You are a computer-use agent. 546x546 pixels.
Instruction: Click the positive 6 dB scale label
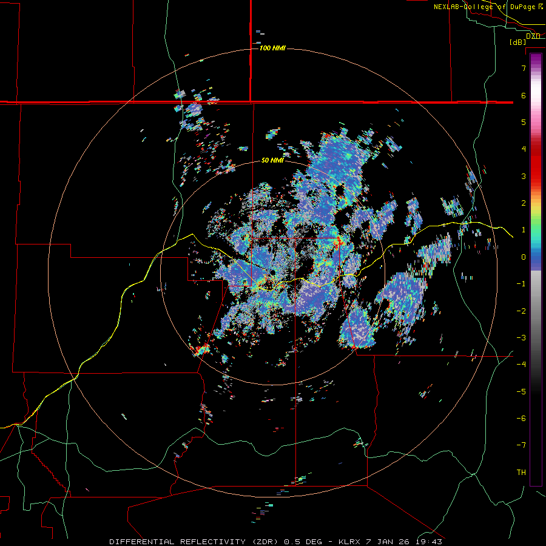[x=524, y=96]
